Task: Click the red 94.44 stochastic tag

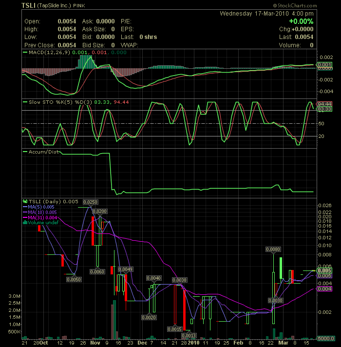Action: pyautogui.click(x=324, y=104)
